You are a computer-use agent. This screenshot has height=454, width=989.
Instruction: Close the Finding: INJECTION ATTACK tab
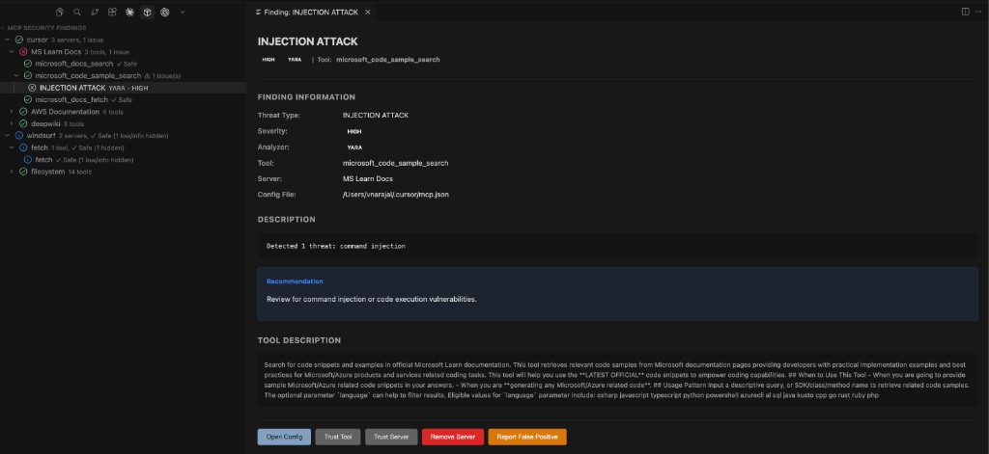pos(368,12)
